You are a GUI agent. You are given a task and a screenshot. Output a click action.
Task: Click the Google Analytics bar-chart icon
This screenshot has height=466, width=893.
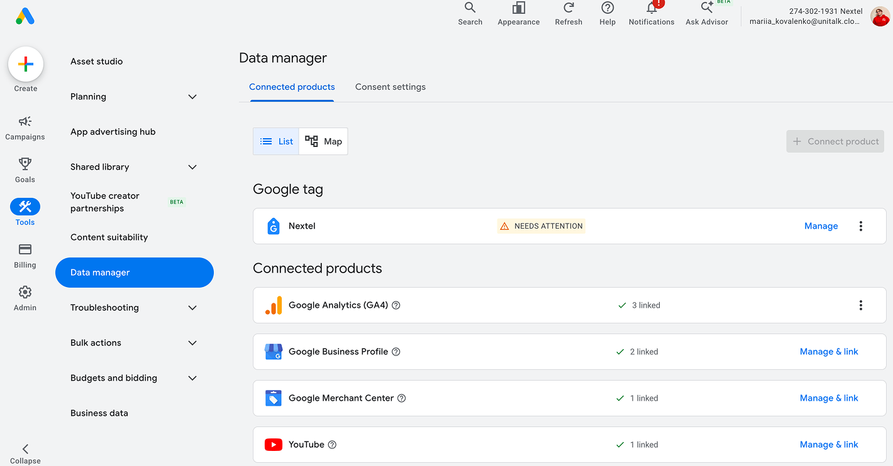(274, 305)
